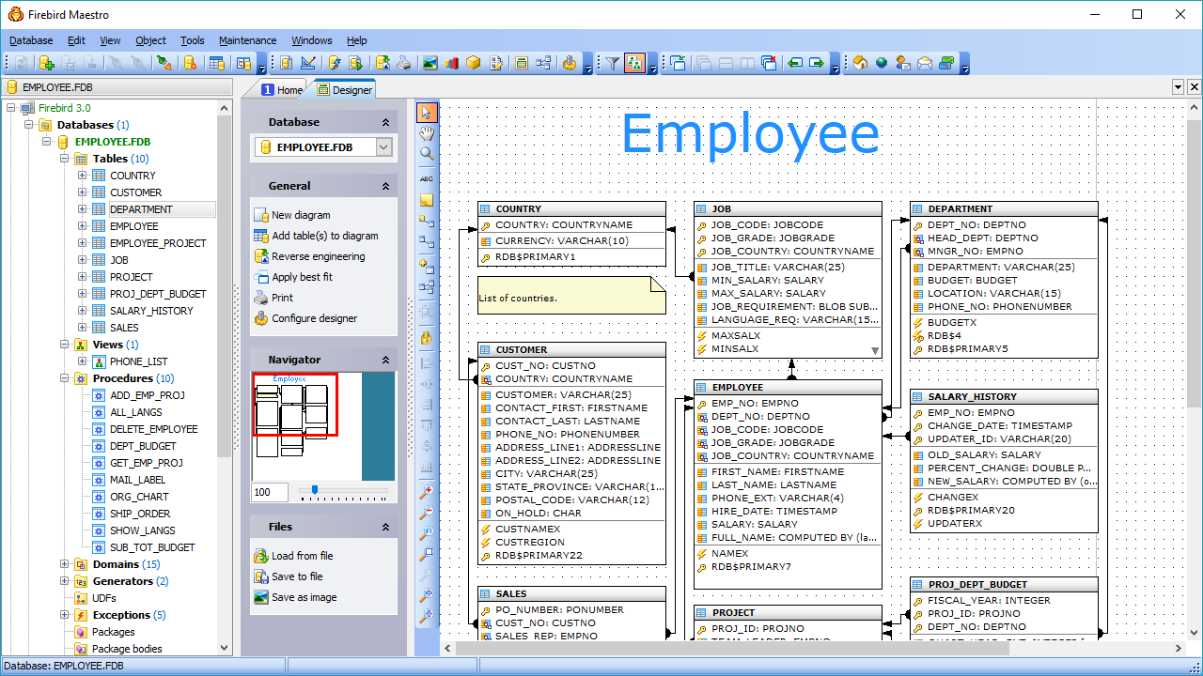Click the home icon in toolbar

859,63
